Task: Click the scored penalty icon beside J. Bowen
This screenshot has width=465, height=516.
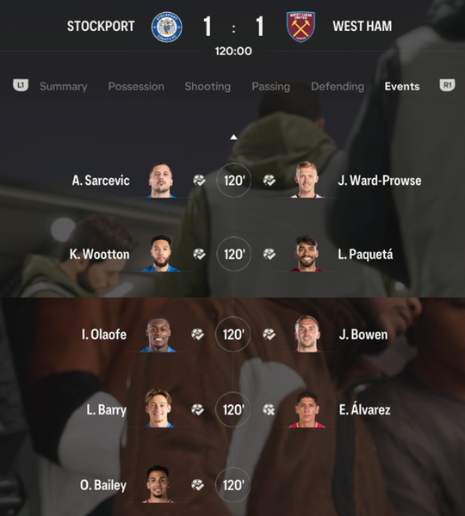Action: click(x=269, y=335)
